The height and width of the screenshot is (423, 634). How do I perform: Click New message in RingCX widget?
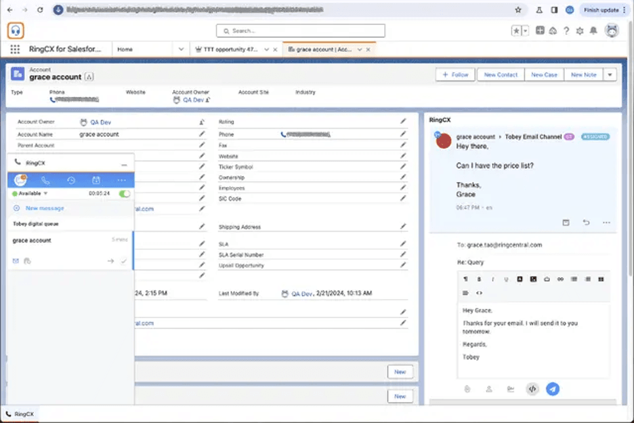click(44, 208)
